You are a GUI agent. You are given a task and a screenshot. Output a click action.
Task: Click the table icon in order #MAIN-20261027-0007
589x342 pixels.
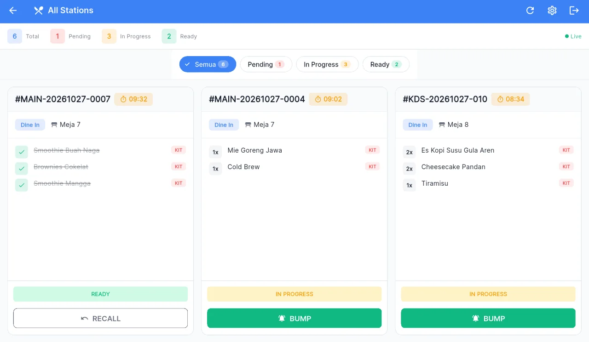54,125
